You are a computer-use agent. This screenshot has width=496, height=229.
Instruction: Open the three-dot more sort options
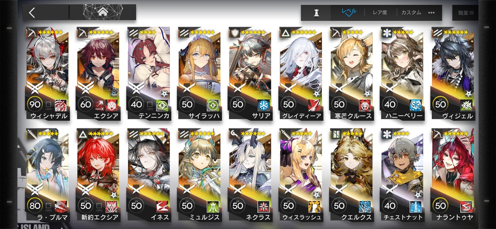click(x=431, y=13)
